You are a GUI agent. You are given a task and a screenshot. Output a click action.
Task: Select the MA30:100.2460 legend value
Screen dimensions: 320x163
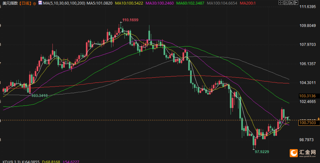(160, 3)
